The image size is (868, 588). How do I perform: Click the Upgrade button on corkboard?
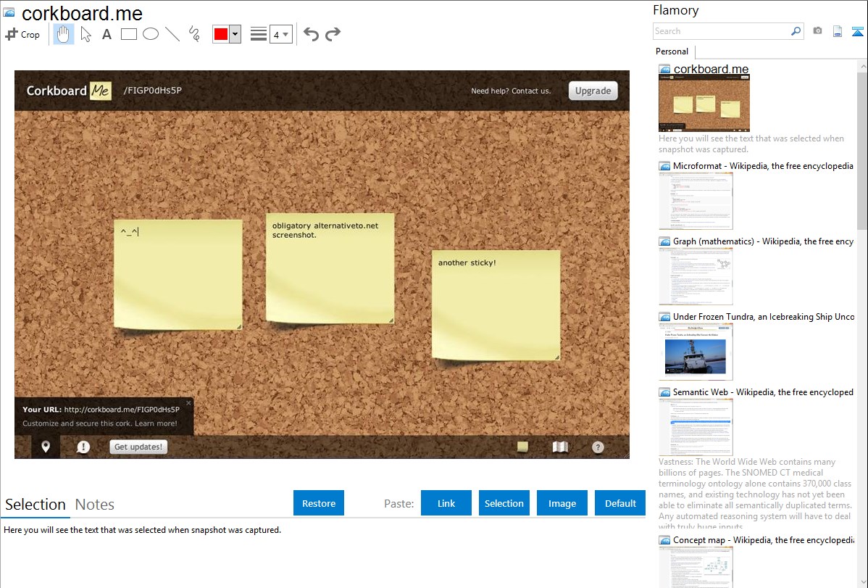593,91
